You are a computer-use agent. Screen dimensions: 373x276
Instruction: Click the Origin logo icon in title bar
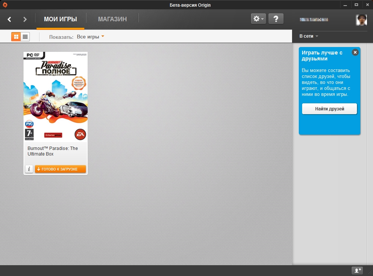click(x=5, y=5)
